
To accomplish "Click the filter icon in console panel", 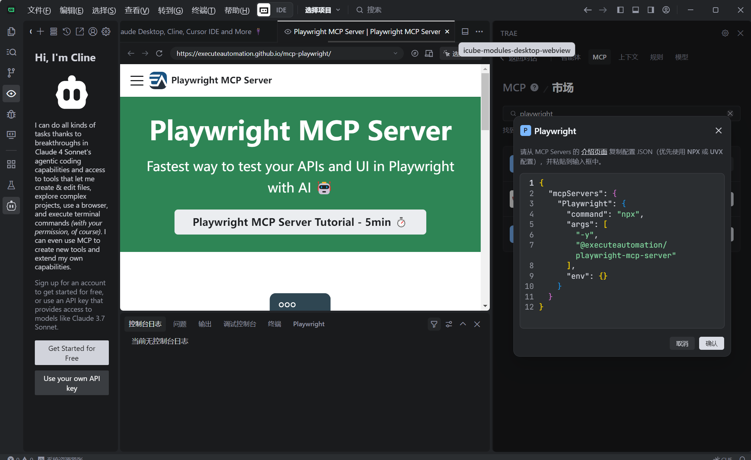I will coord(434,324).
